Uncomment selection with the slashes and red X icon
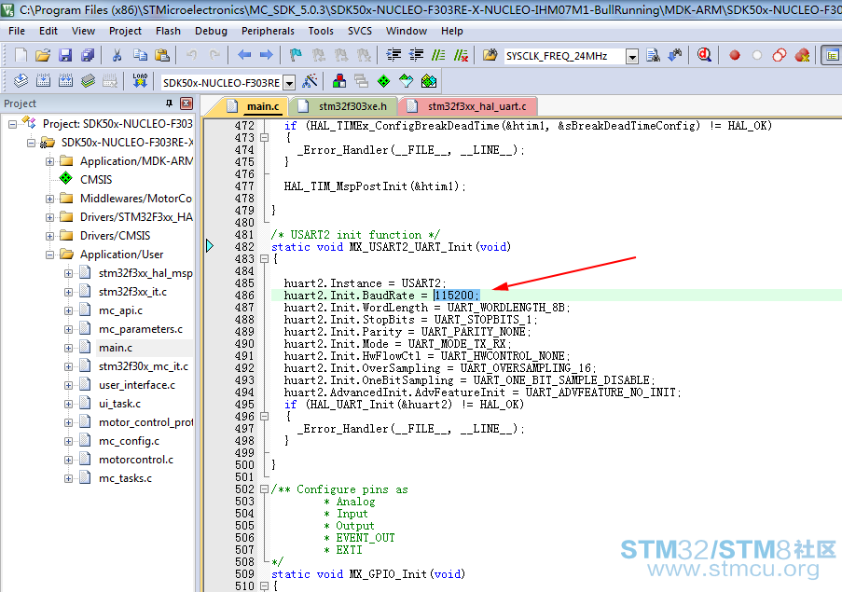Screen dimensions: 842x592 point(461,55)
